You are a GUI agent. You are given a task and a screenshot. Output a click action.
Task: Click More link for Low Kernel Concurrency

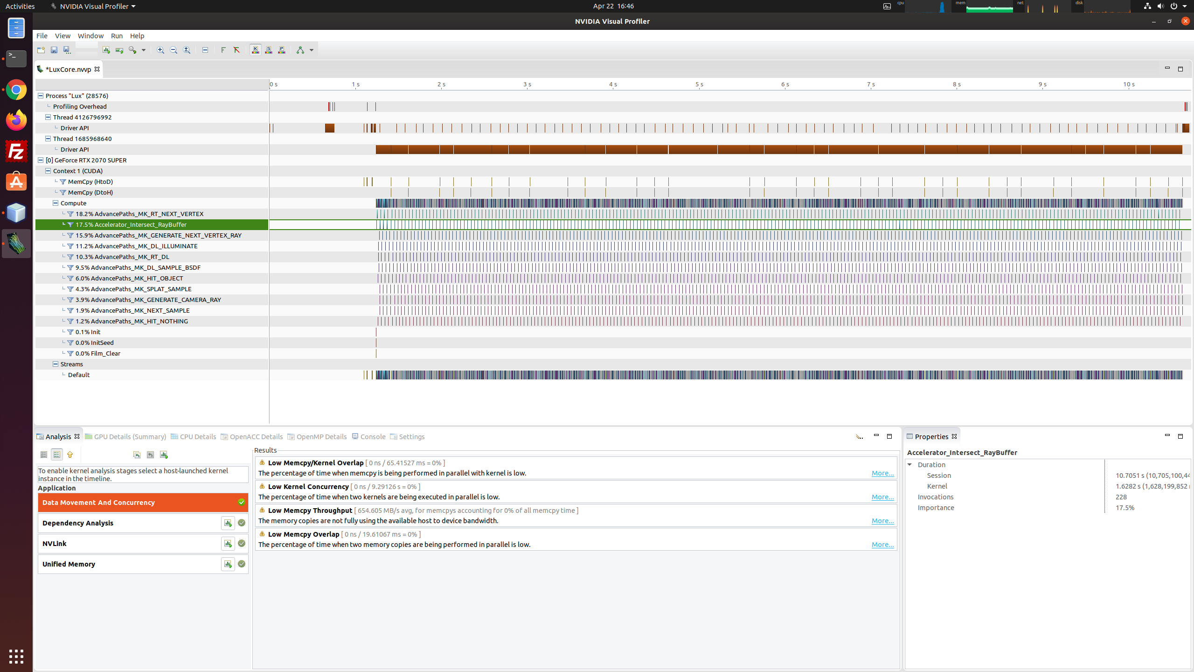pyautogui.click(x=882, y=497)
